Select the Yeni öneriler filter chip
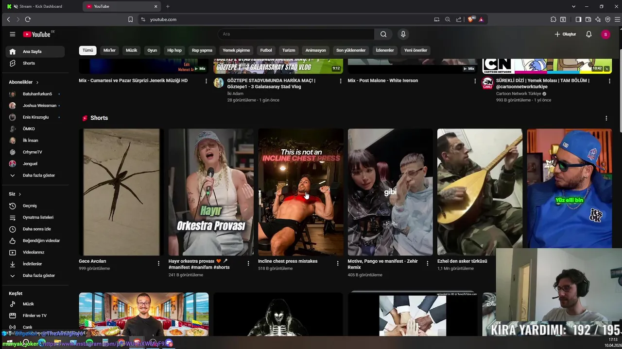 (x=415, y=50)
